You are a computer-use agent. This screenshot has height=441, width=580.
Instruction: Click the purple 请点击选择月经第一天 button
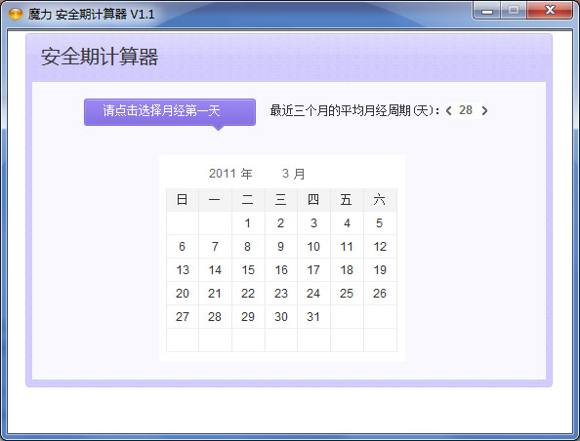170,112
